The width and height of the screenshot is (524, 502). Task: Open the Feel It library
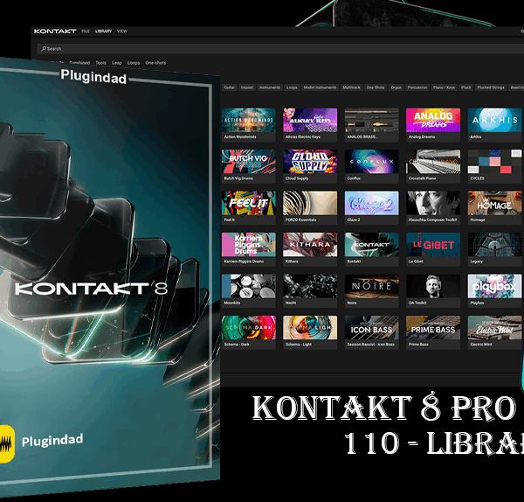tap(249, 207)
